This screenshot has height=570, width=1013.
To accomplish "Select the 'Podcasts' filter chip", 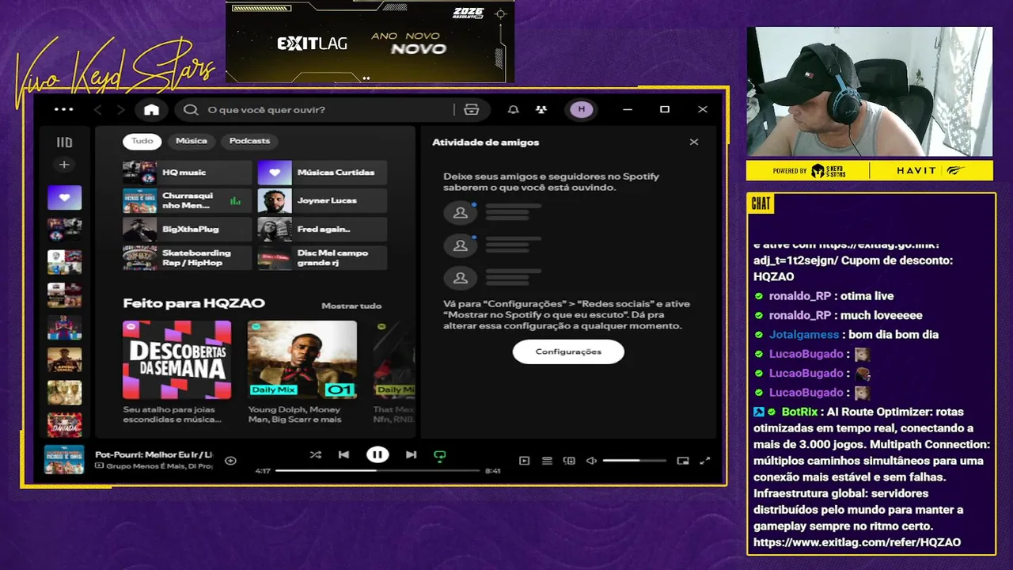I will point(249,141).
